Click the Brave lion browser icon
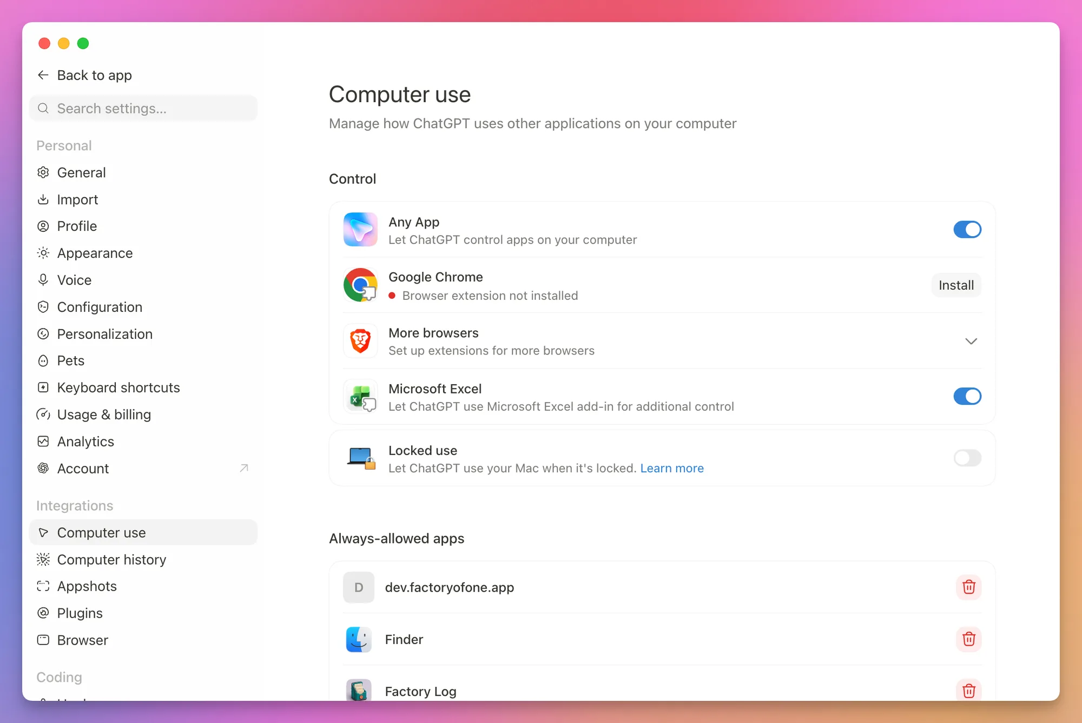 [x=360, y=341]
